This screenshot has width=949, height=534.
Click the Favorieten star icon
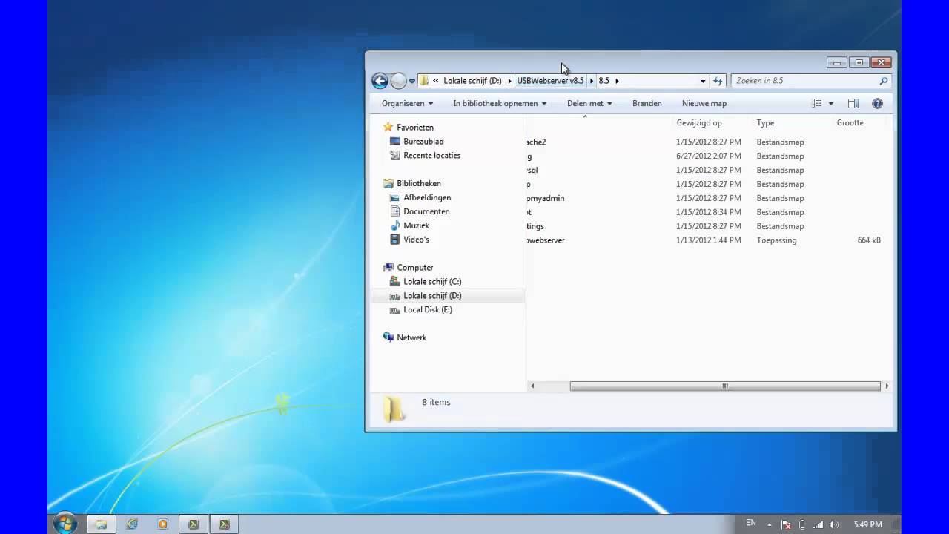click(x=388, y=127)
